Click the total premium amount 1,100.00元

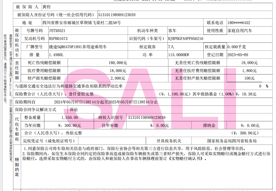point(175,94)
